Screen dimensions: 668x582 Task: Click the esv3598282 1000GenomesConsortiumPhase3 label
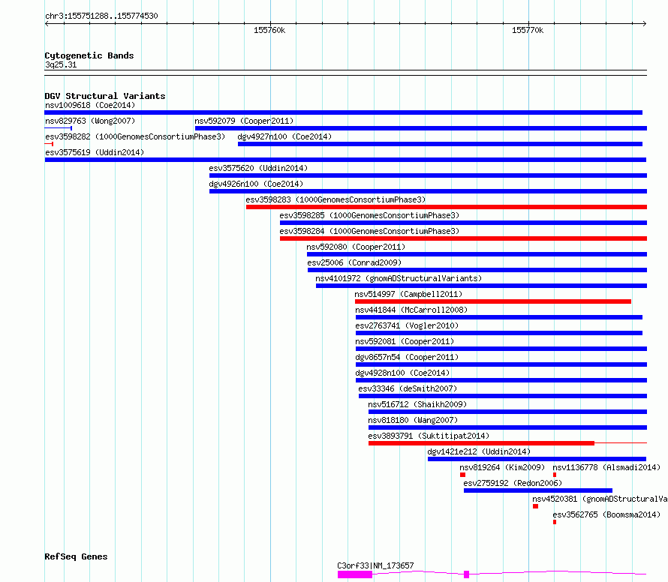135,136
